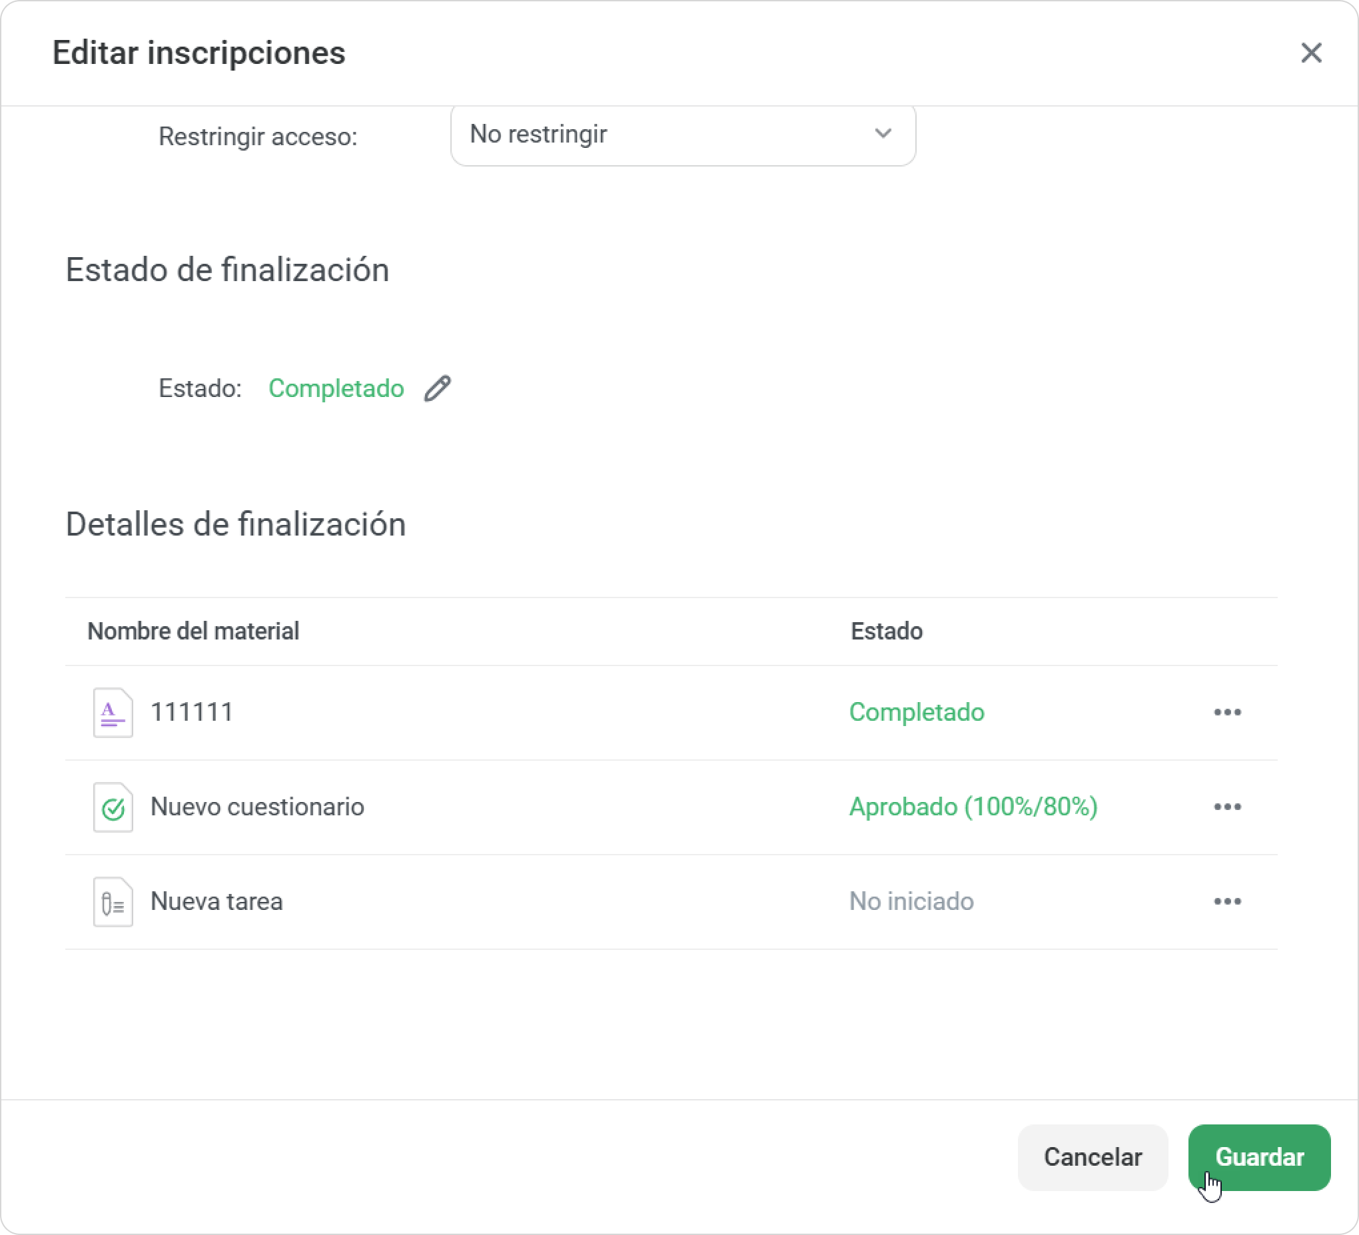Select the 111111 material name
1359x1235 pixels.
click(191, 712)
